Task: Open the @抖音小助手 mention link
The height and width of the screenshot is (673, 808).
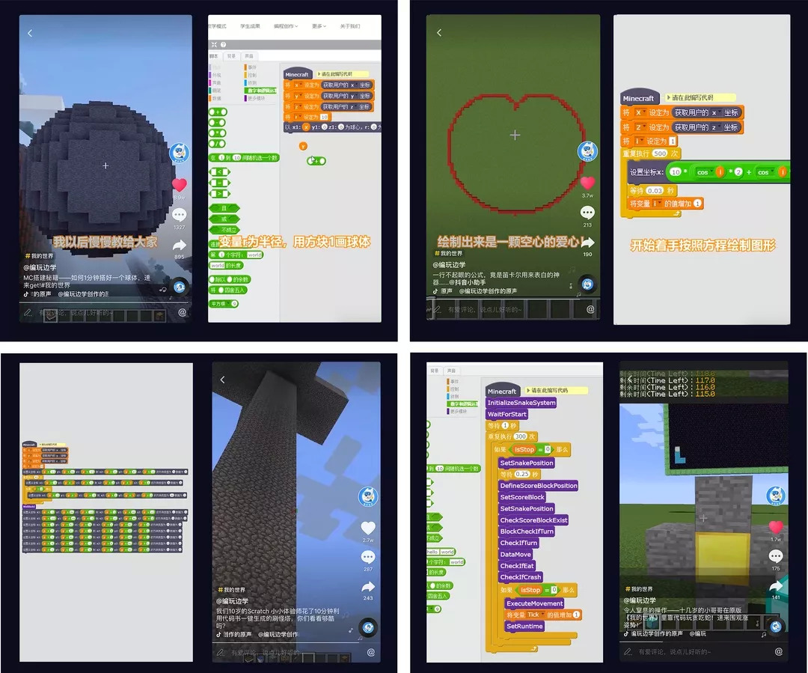Action: (468, 282)
